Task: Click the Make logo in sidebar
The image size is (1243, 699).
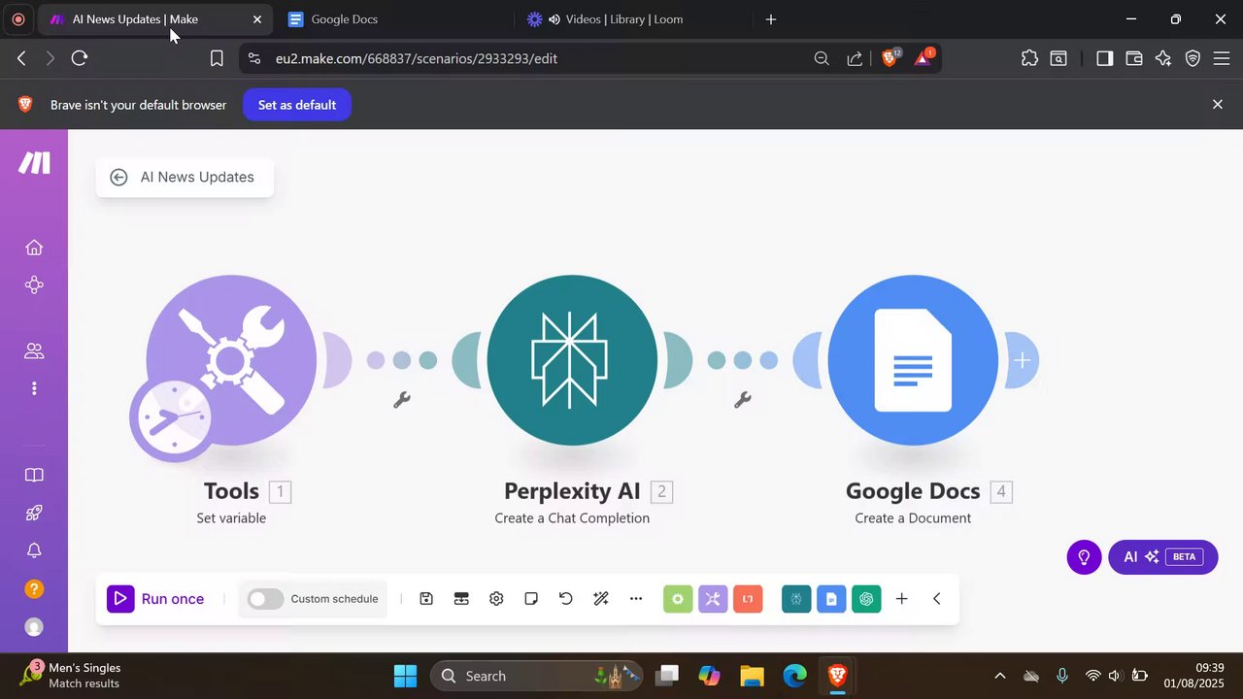Action: pyautogui.click(x=34, y=162)
